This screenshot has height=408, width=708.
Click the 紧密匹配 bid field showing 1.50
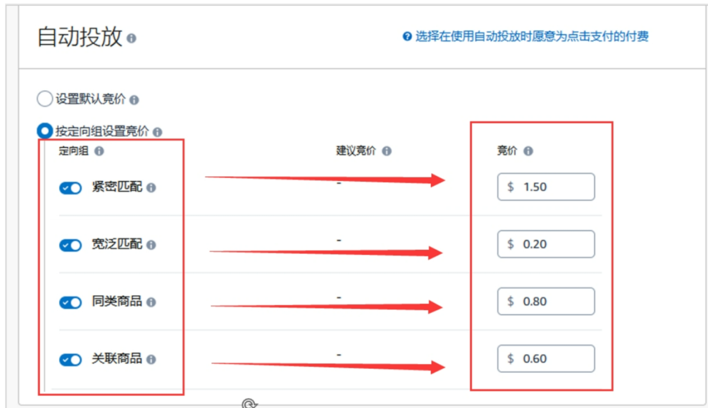point(546,187)
